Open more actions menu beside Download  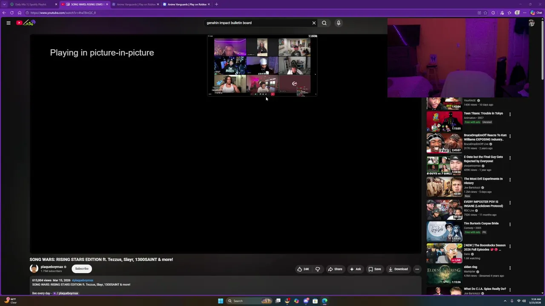pos(417,269)
